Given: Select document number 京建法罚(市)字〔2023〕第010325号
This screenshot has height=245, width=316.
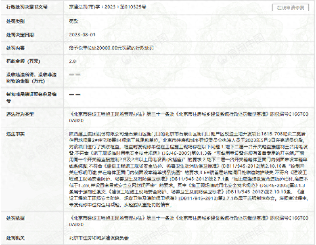Looking at the screenshot, I should coord(108,7).
